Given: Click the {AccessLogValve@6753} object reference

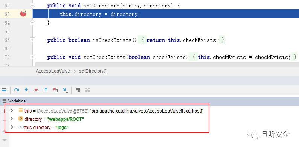Looking at the screenshot, I should point(63,111).
